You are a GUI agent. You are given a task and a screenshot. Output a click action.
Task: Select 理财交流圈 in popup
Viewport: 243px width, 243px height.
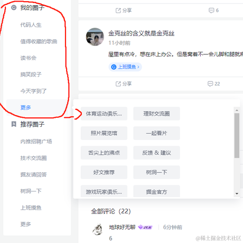point(156,114)
